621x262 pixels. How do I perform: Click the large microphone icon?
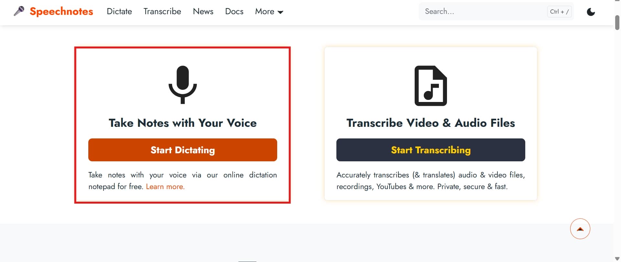(x=183, y=85)
